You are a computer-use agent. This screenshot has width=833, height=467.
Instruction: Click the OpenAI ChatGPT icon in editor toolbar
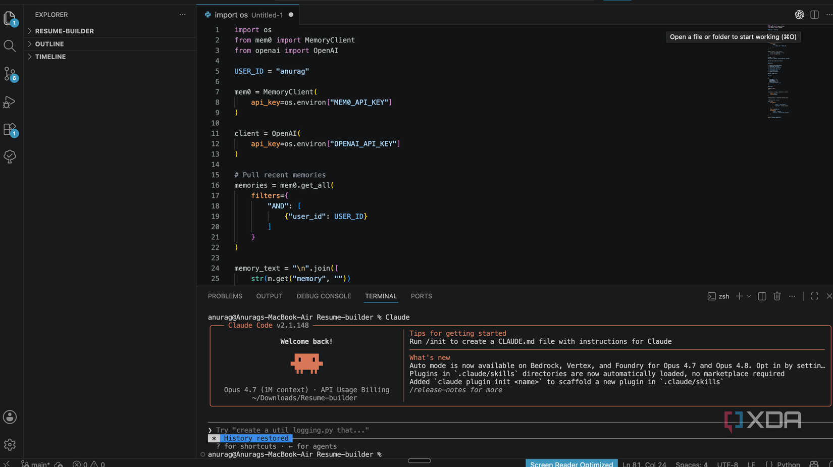click(x=799, y=15)
